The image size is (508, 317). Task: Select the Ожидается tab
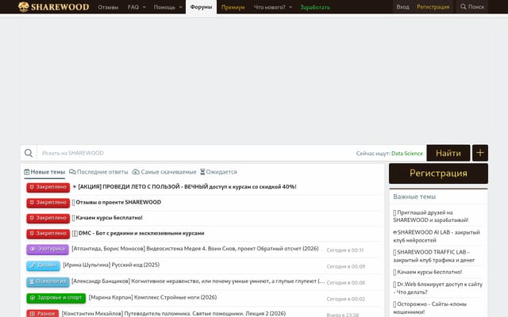coord(218,172)
